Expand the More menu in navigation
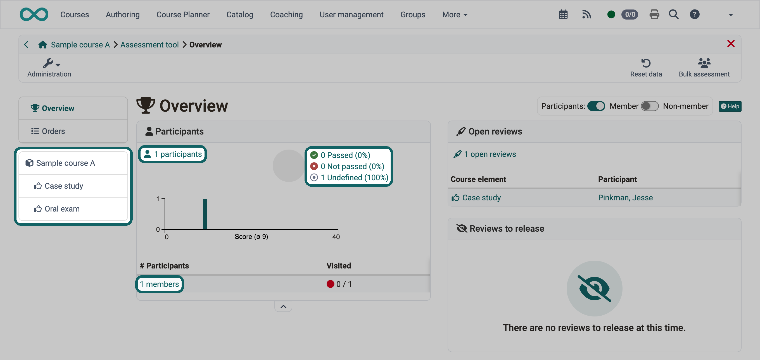Screen dimensions: 760x360 pos(455,15)
